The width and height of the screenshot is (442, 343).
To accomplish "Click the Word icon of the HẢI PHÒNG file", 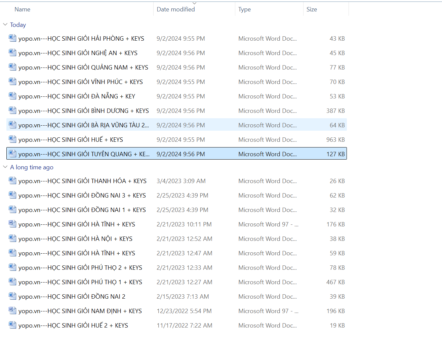I will [x=12, y=38].
